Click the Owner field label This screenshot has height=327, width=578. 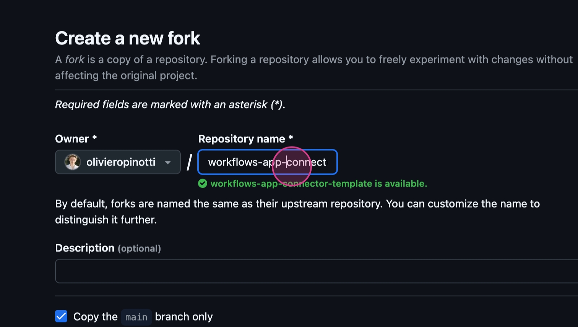click(72, 139)
